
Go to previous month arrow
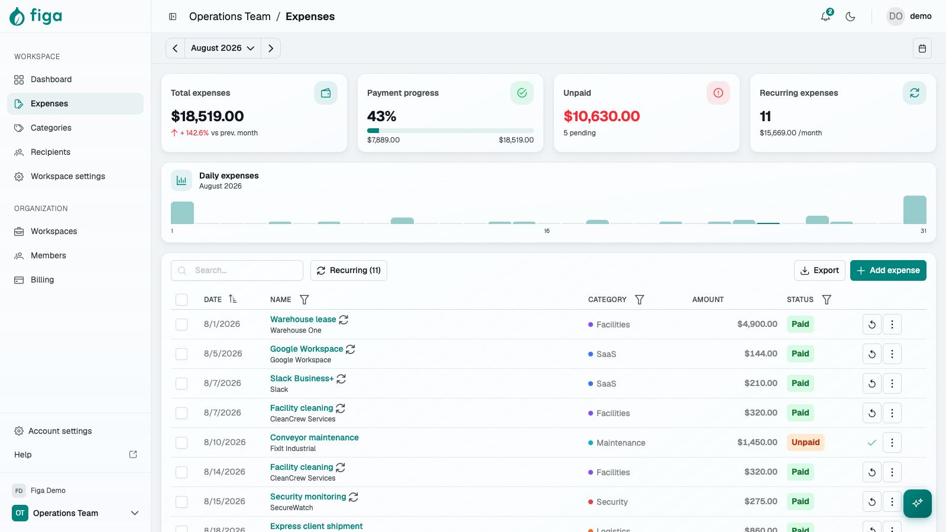pos(175,48)
